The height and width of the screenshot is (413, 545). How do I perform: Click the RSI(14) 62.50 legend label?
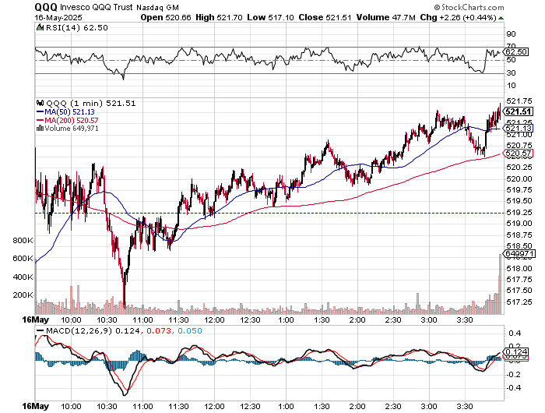tap(77, 27)
